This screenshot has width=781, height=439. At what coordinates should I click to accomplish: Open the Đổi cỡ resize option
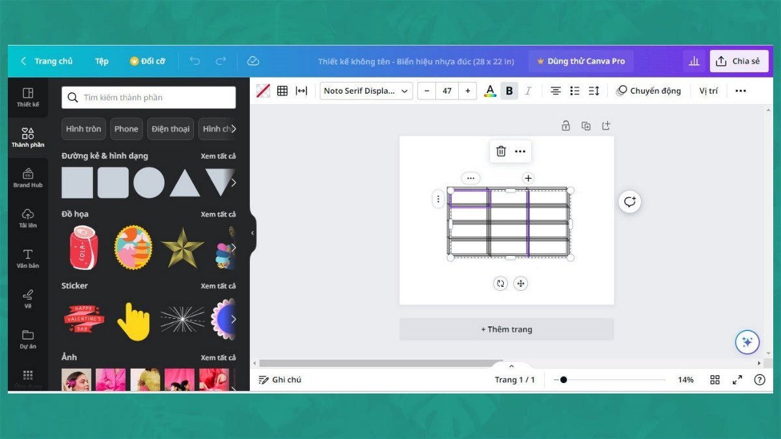(148, 61)
